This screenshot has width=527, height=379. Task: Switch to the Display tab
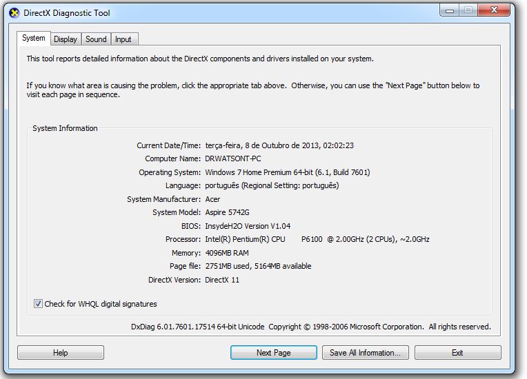click(x=66, y=39)
